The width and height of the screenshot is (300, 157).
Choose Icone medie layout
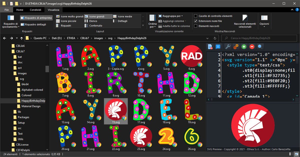click(x=123, y=16)
